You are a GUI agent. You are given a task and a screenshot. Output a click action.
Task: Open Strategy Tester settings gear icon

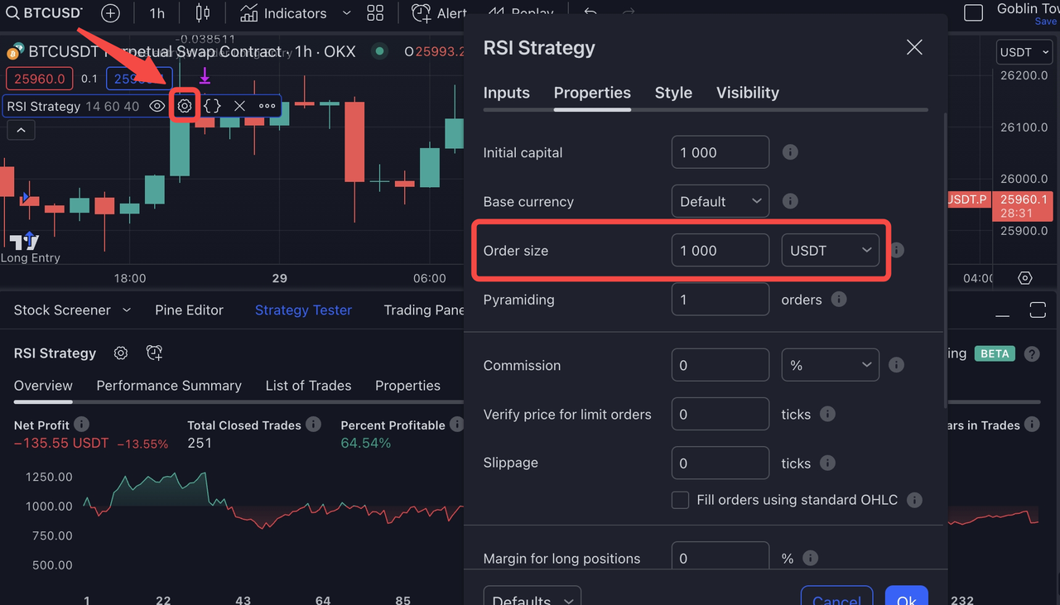(x=120, y=353)
